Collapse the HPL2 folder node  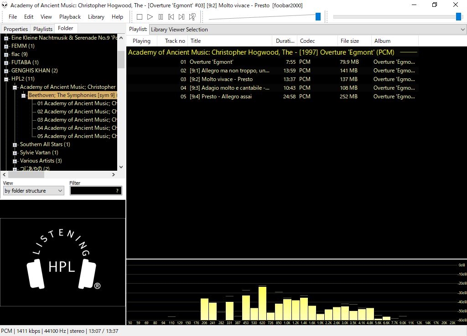[6, 79]
